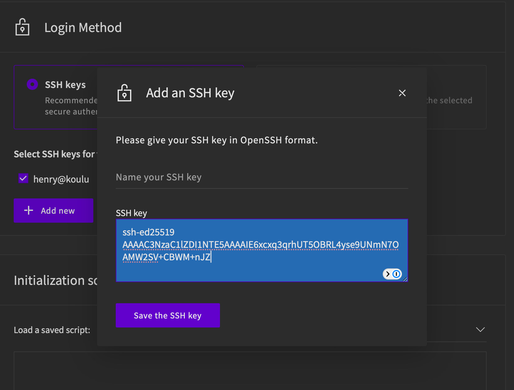Click the Load a saved script label
The image size is (514, 390).
[x=52, y=330]
